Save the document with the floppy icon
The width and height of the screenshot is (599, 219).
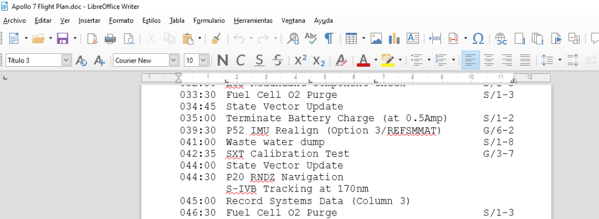tap(63, 38)
